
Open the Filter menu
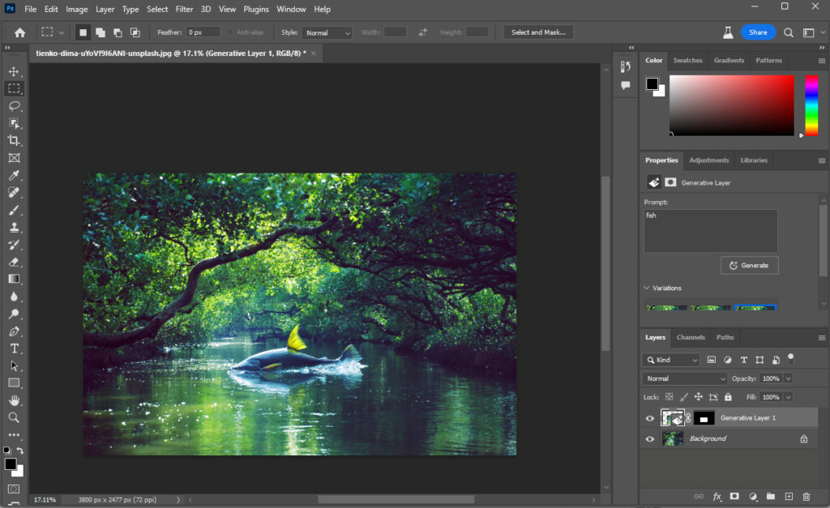pos(184,9)
